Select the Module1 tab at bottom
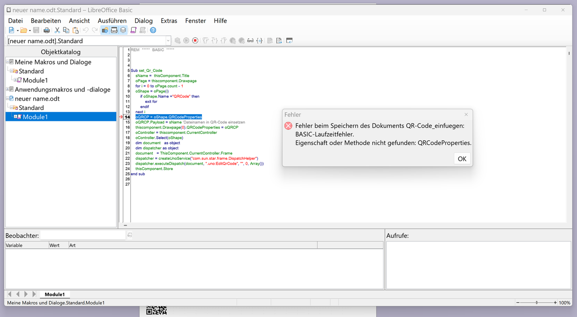The image size is (577, 317). (55, 294)
